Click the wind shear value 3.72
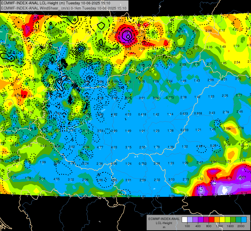This screenshot has height=231, width=251. [196, 64]
